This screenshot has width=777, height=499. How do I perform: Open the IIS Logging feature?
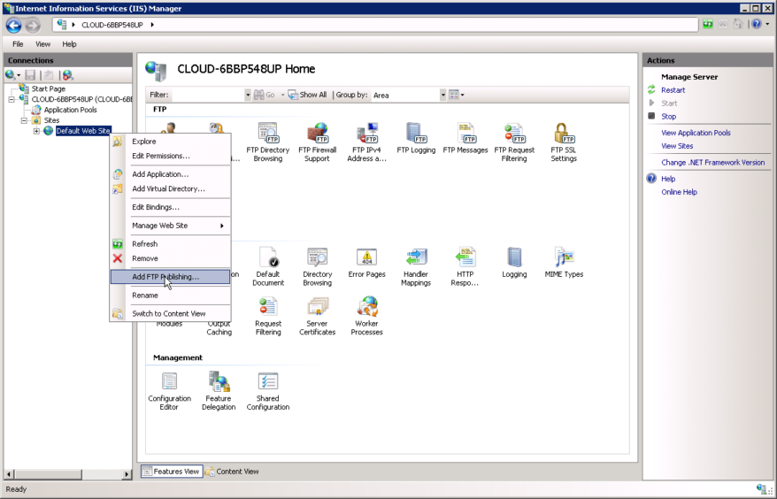coord(514,263)
